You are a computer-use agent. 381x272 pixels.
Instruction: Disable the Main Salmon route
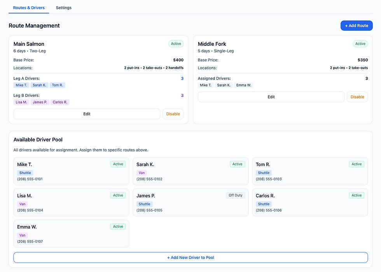pyautogui.click(x=173, y=114)
